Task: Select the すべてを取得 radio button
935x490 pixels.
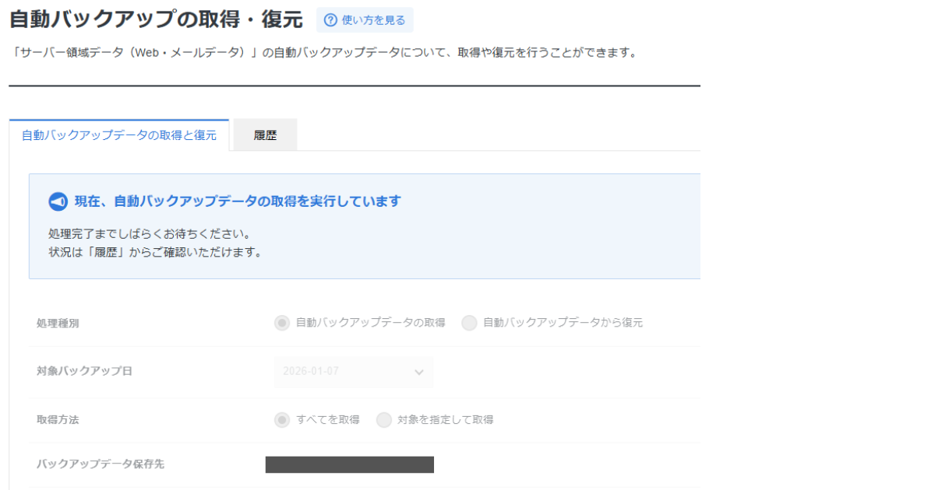Action: click(x=281, y=420)
